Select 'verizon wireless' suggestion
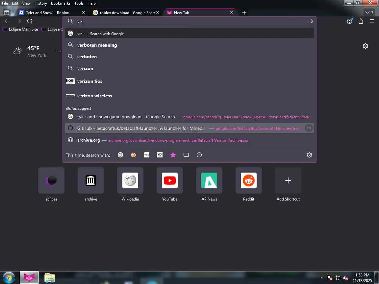 189,96
